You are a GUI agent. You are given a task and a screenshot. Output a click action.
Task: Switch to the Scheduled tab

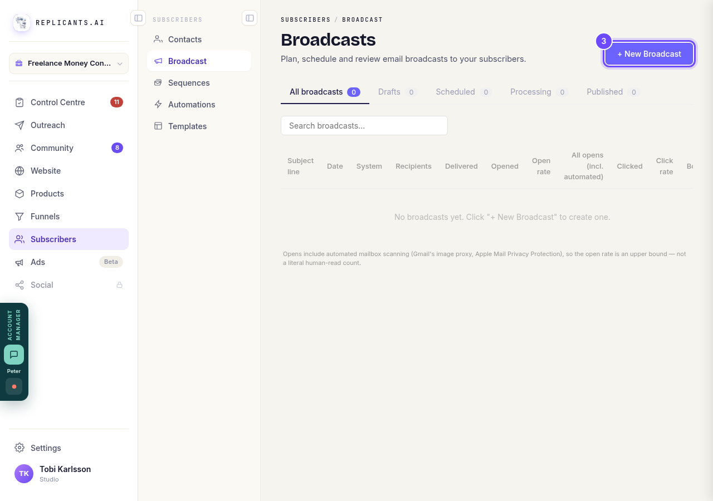point(463,92)
